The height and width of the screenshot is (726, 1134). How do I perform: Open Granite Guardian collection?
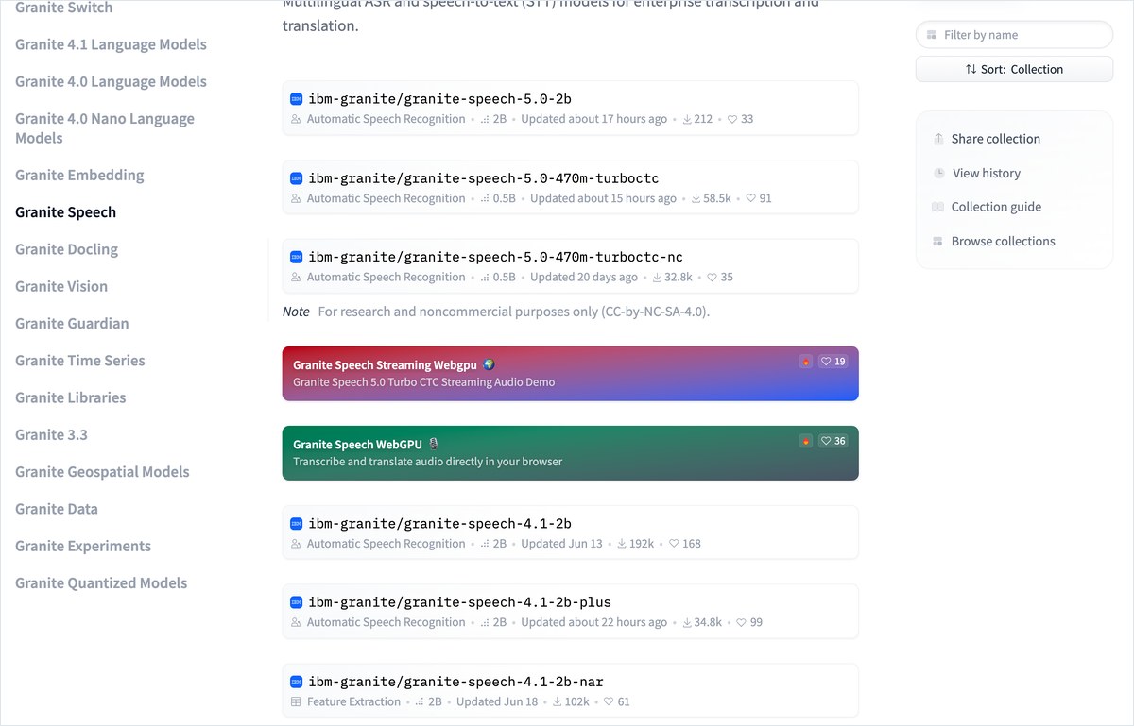click(72, 324)
